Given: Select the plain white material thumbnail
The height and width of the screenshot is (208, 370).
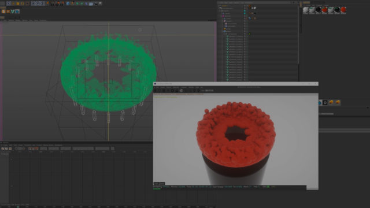Looking at the screenshot, I should (x=306, y=10).
